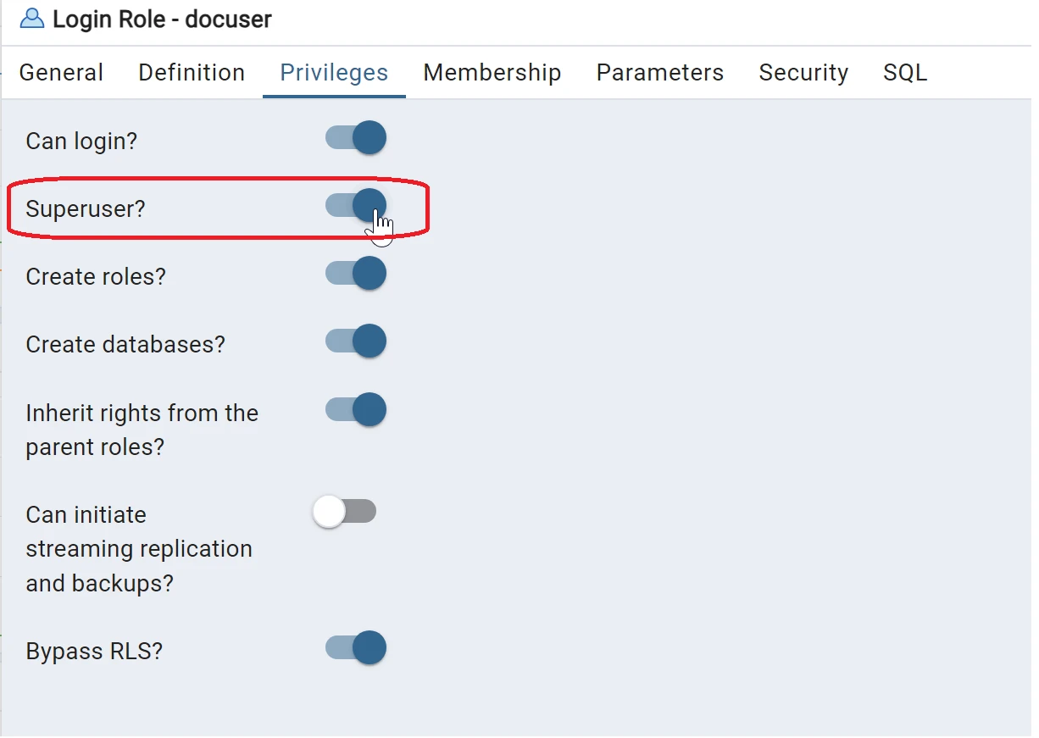Open the Definition tab
This screenshot has width=1039, height=738.
point(192,73)
